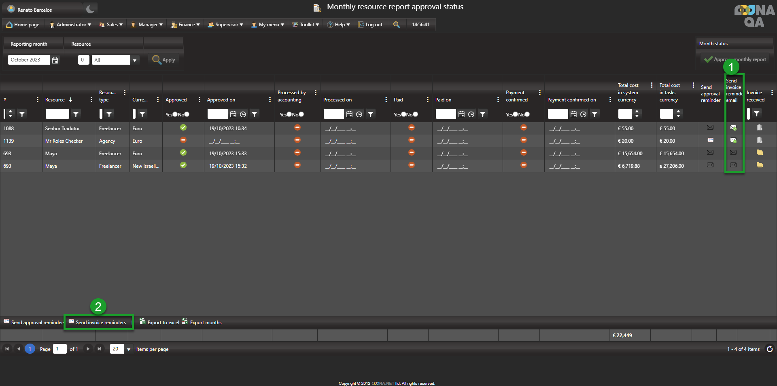The height and width of the screenshot is (386, 777).
Task: Click the search magnifier icon in menu bar
Action: (x=397, y=25)
